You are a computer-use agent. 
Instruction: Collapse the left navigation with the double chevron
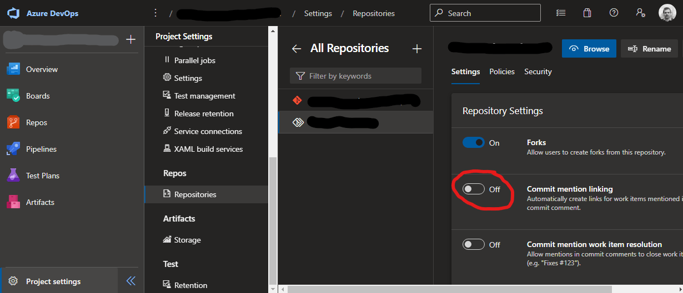pos(131,281)
